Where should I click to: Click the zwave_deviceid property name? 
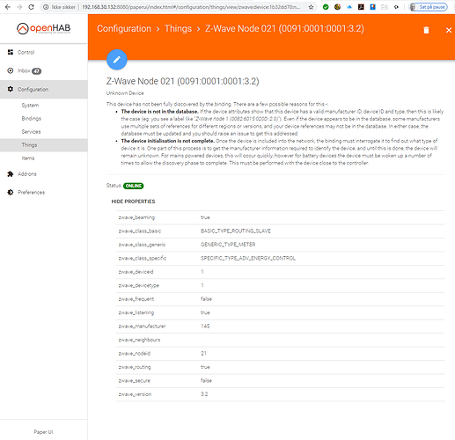pos(136,272)
